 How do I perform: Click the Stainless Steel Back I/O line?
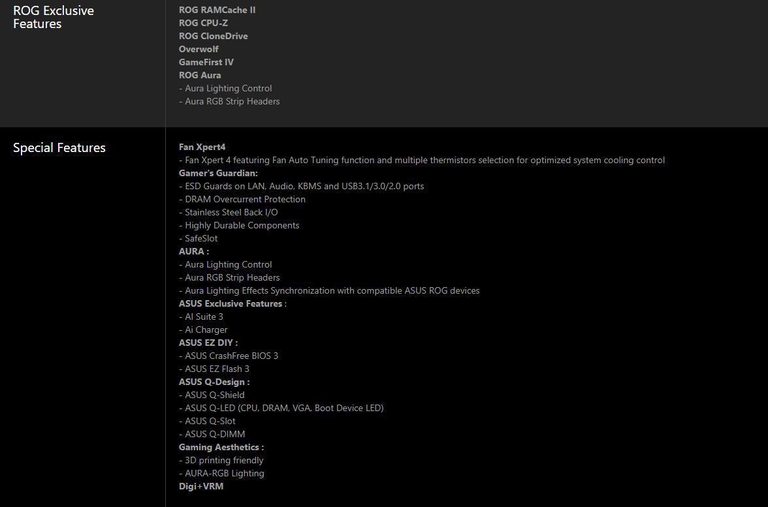tap(229, 213)
